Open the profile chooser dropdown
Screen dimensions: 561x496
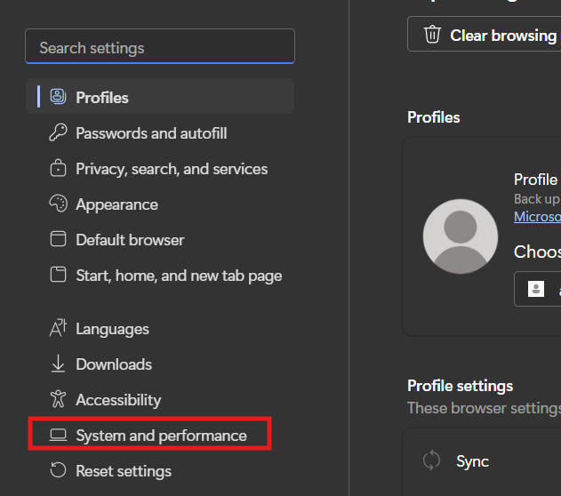pyautogui.click(x=537, y=289)
